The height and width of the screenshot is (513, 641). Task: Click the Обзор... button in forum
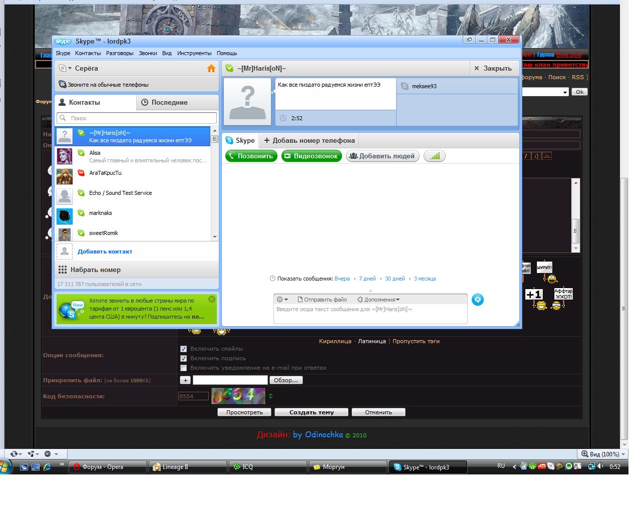(x=286, y=380)
